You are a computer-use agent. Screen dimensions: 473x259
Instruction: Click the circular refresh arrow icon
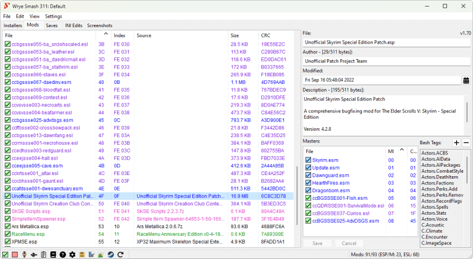[x=120, y=254]
